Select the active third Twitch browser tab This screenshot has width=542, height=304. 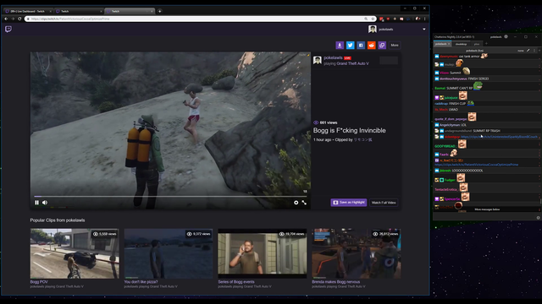tap(130, 11)
